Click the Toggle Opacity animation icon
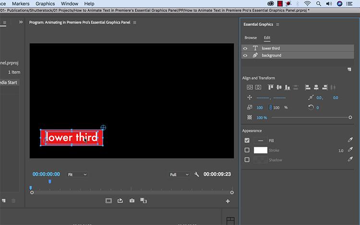The image size is (360, 225). 250,118
